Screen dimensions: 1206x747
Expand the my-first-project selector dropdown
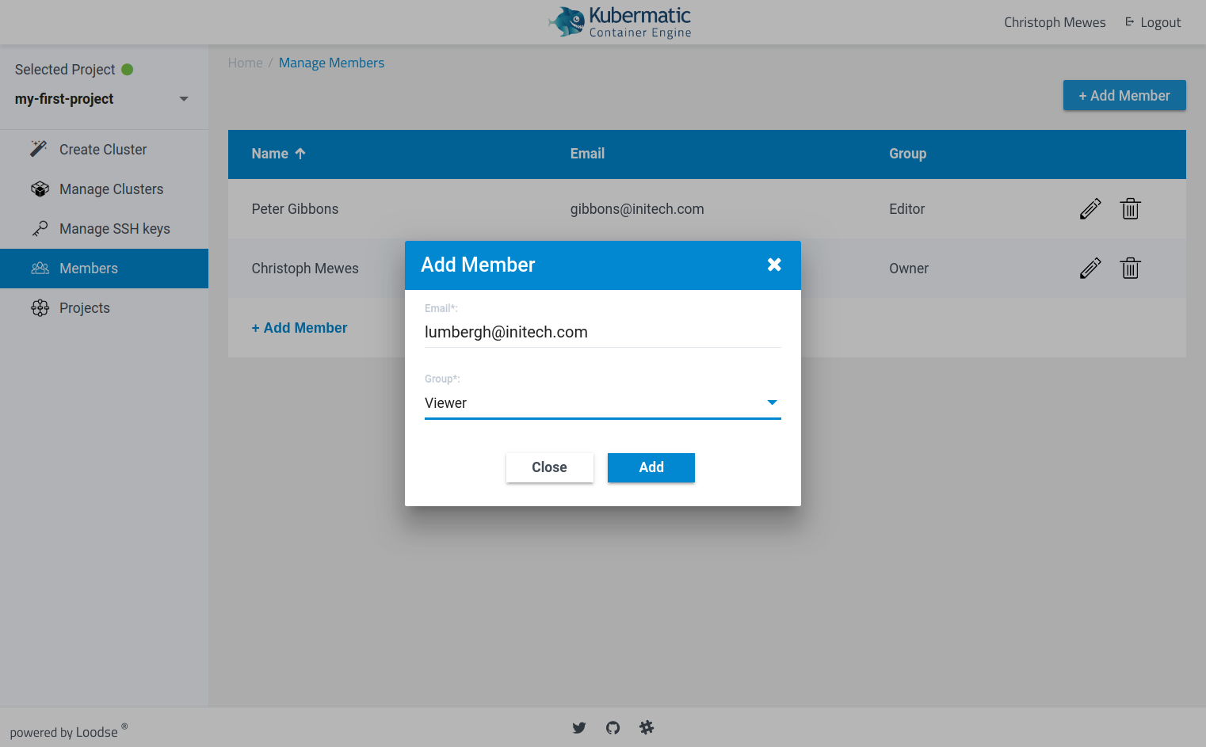pyautogui.click(x=184, y=99)
